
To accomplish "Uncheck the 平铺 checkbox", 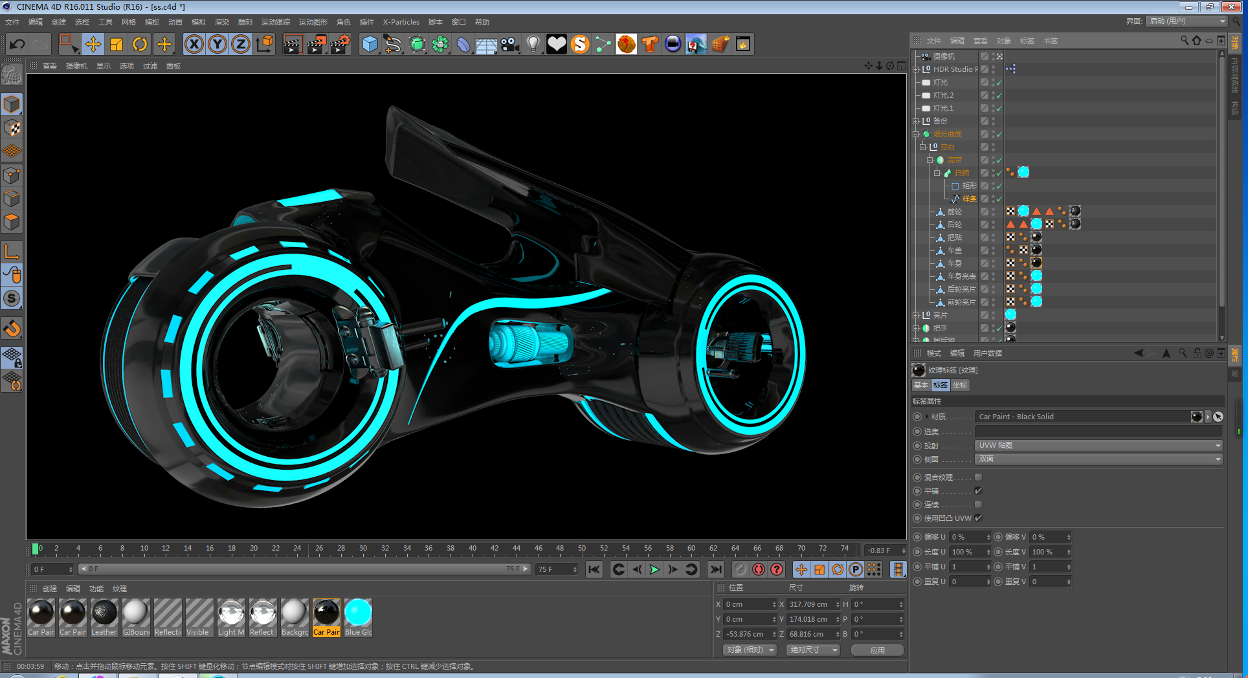I will [x=978, y=491].
